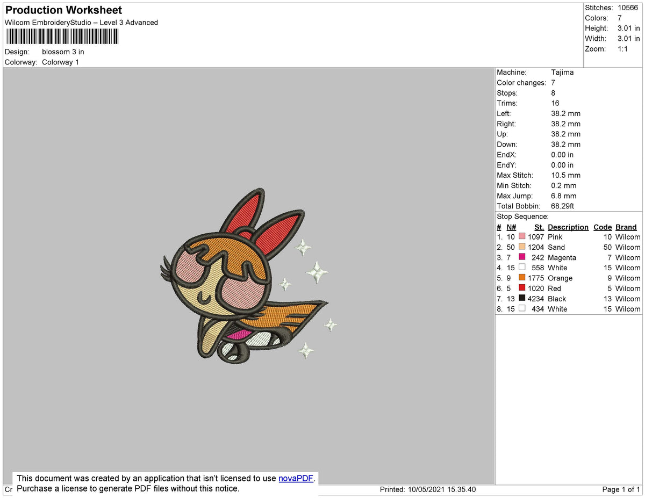Select the Magenta swatch in the stop sequence
This screenshot has height=498, width=645.
tap(521, 257)
